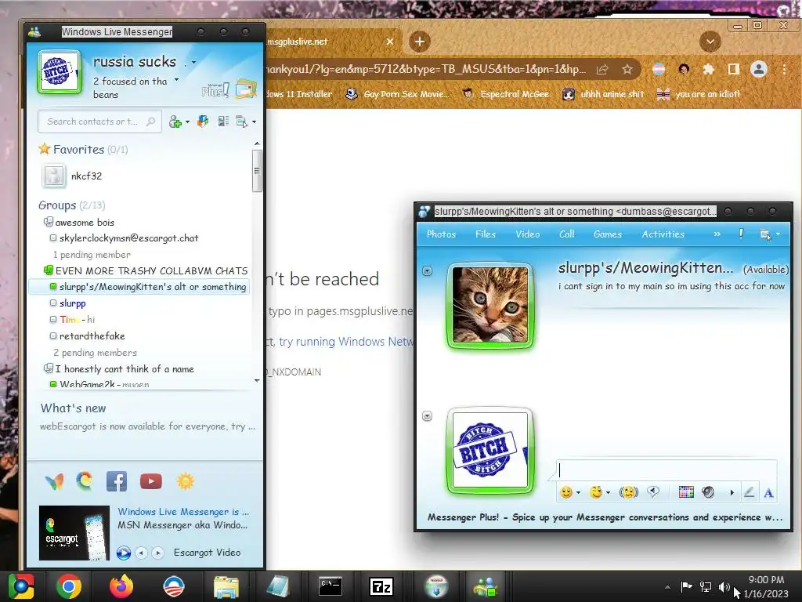Click Call in the chat menu

(566, 234)
